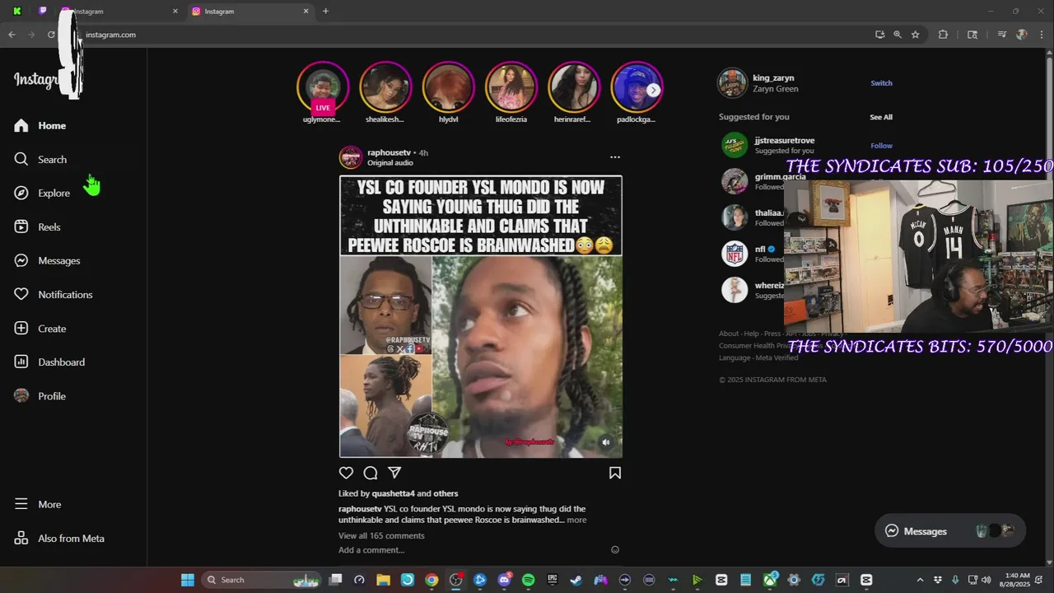Follow jjstreasuretrove
This screenshot has height=593, width=1054.
click(x=881, y=146)
